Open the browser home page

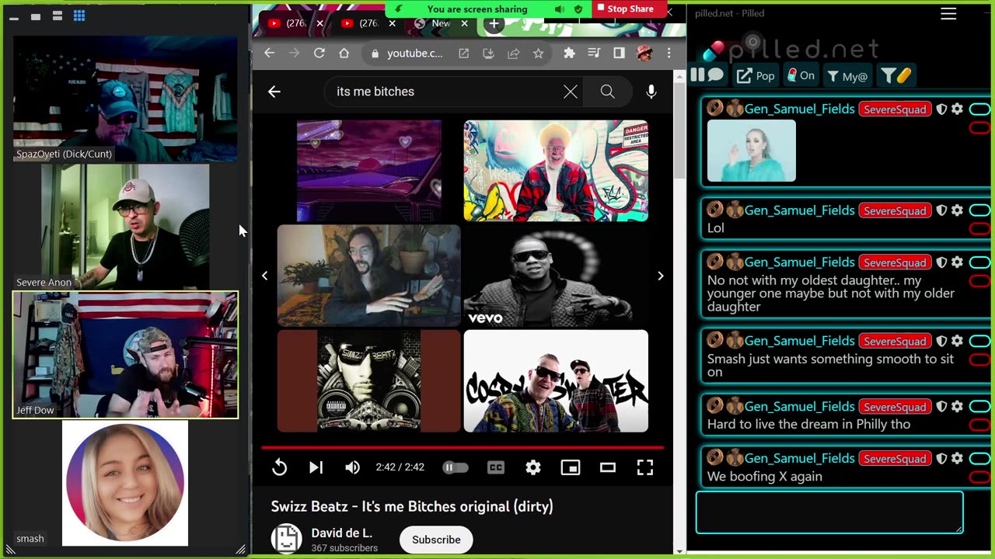pyautogui.click(x=344, y=53)
